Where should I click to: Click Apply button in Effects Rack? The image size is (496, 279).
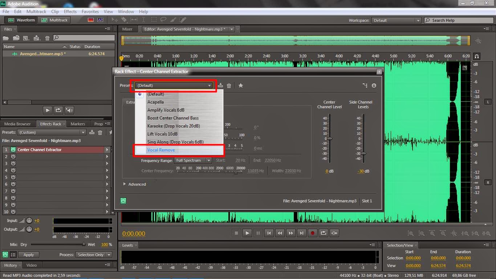pos(28,255)
